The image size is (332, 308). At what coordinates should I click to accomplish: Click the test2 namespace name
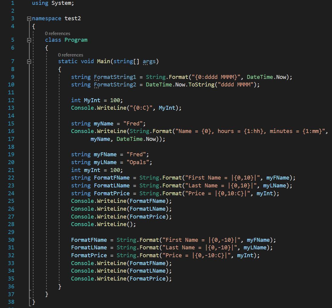(72, 18)
